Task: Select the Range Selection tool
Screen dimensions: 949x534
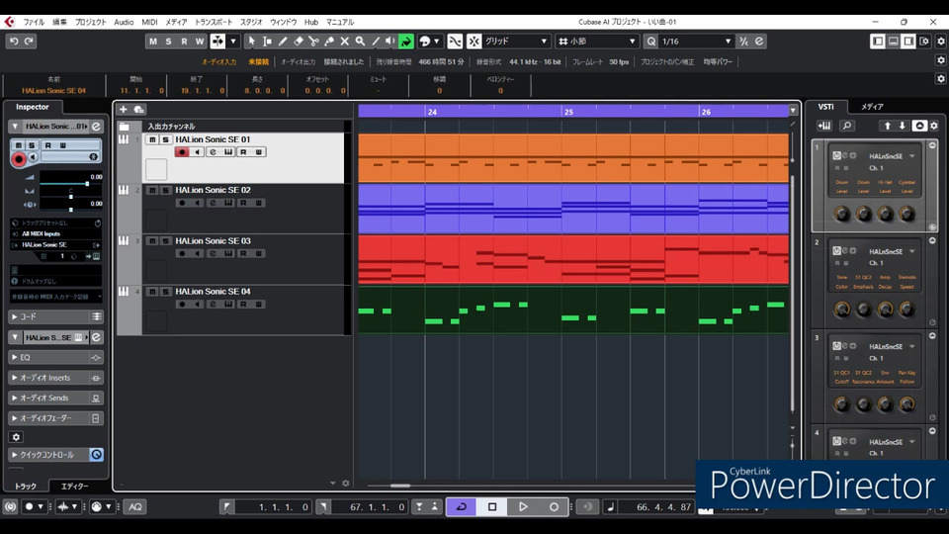Action: (267, 42)
